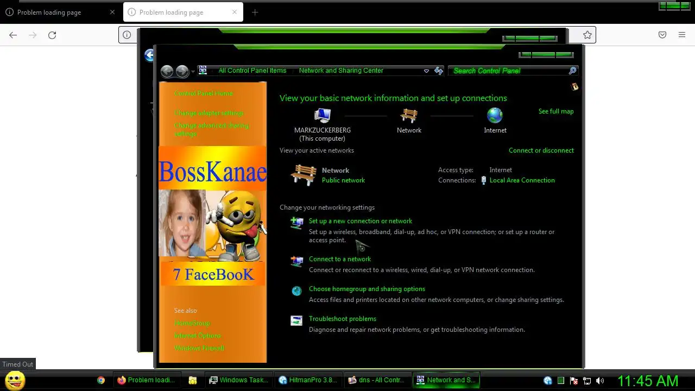Click the HitmanPro tray icon
695x391 pixels.
coord(547,381)
